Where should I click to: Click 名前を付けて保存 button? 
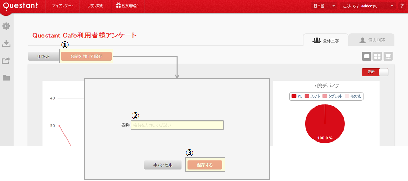click(x=86, y=56)
